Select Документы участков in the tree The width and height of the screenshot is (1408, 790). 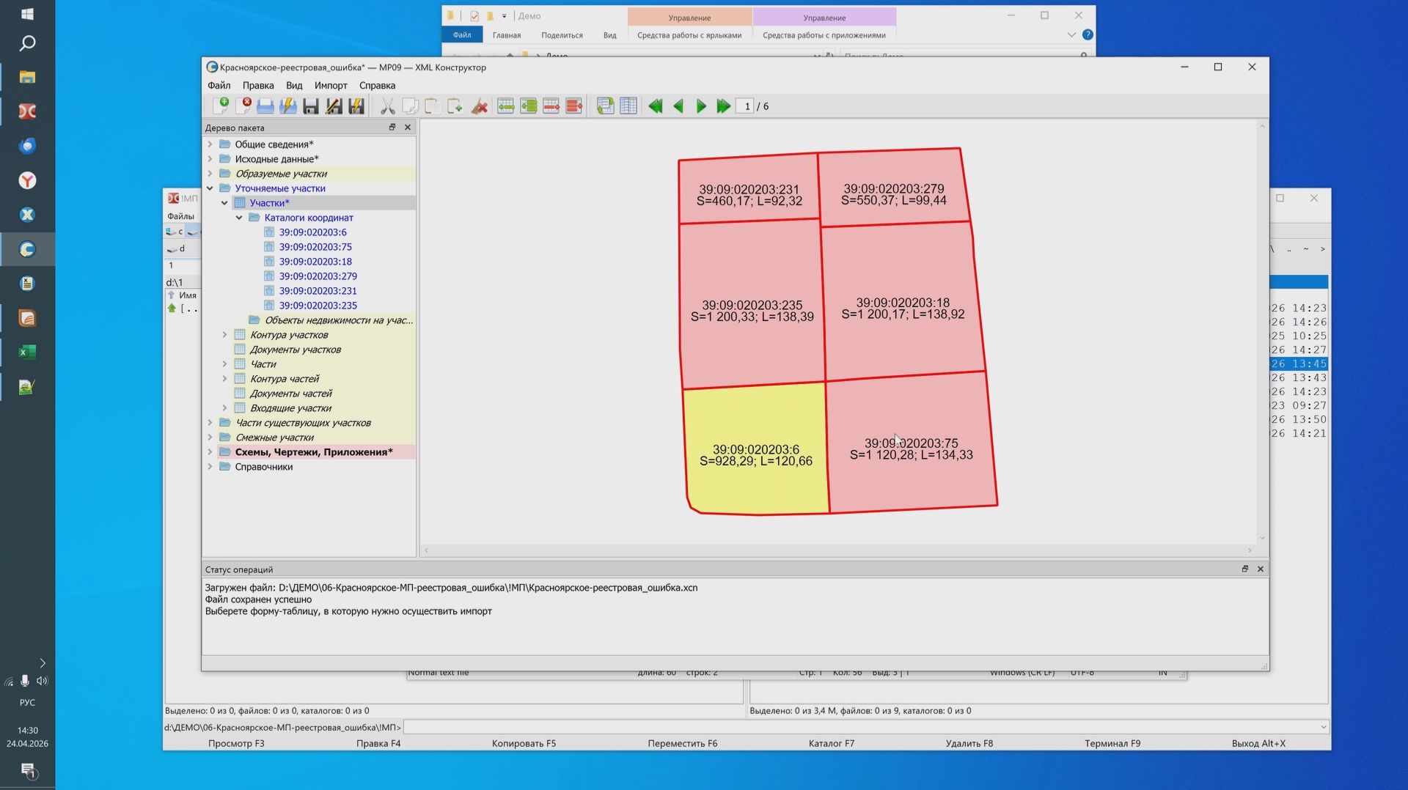tap(296, 350)
